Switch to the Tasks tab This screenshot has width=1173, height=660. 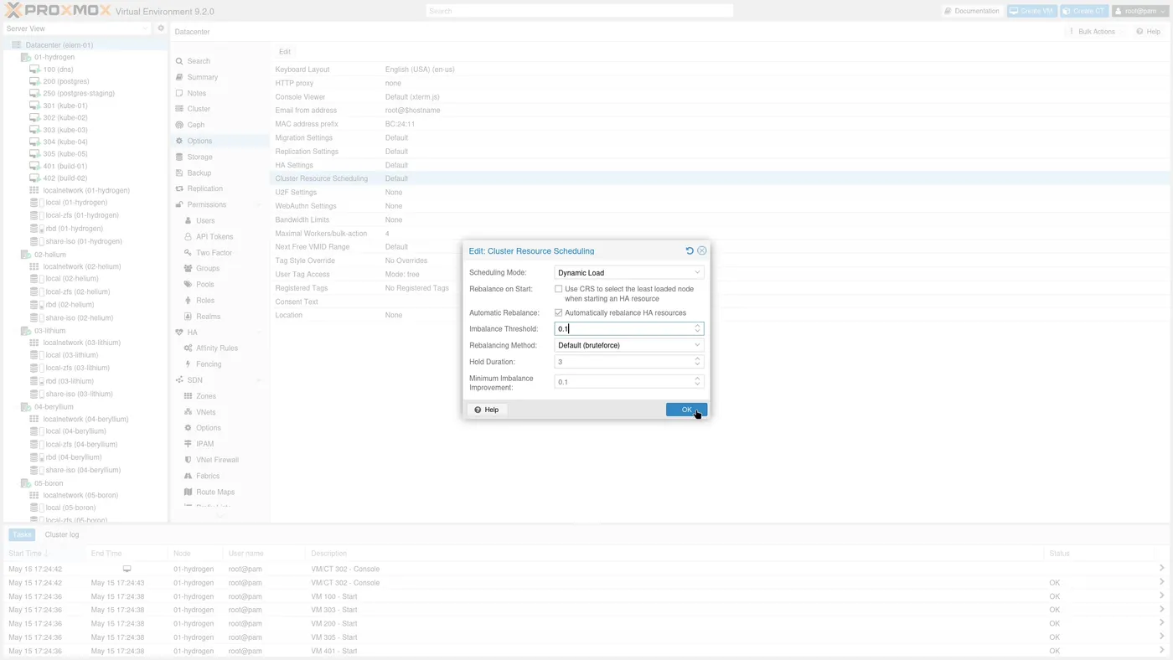click(x=22, y=534)
